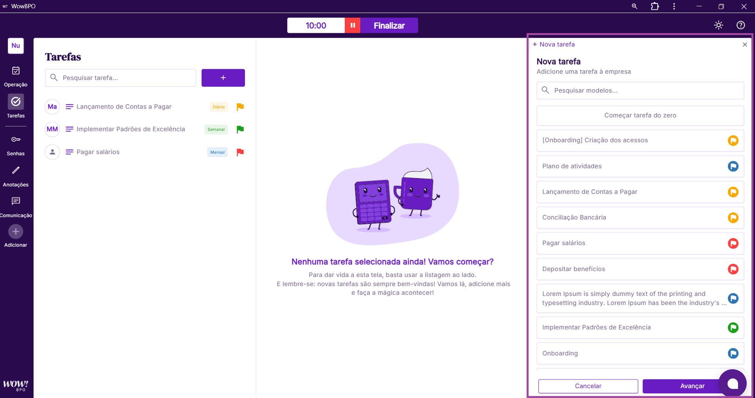The image size is (755, 398).
Task: Click the purple add task plus button
Action: click(x=223, y=78)
